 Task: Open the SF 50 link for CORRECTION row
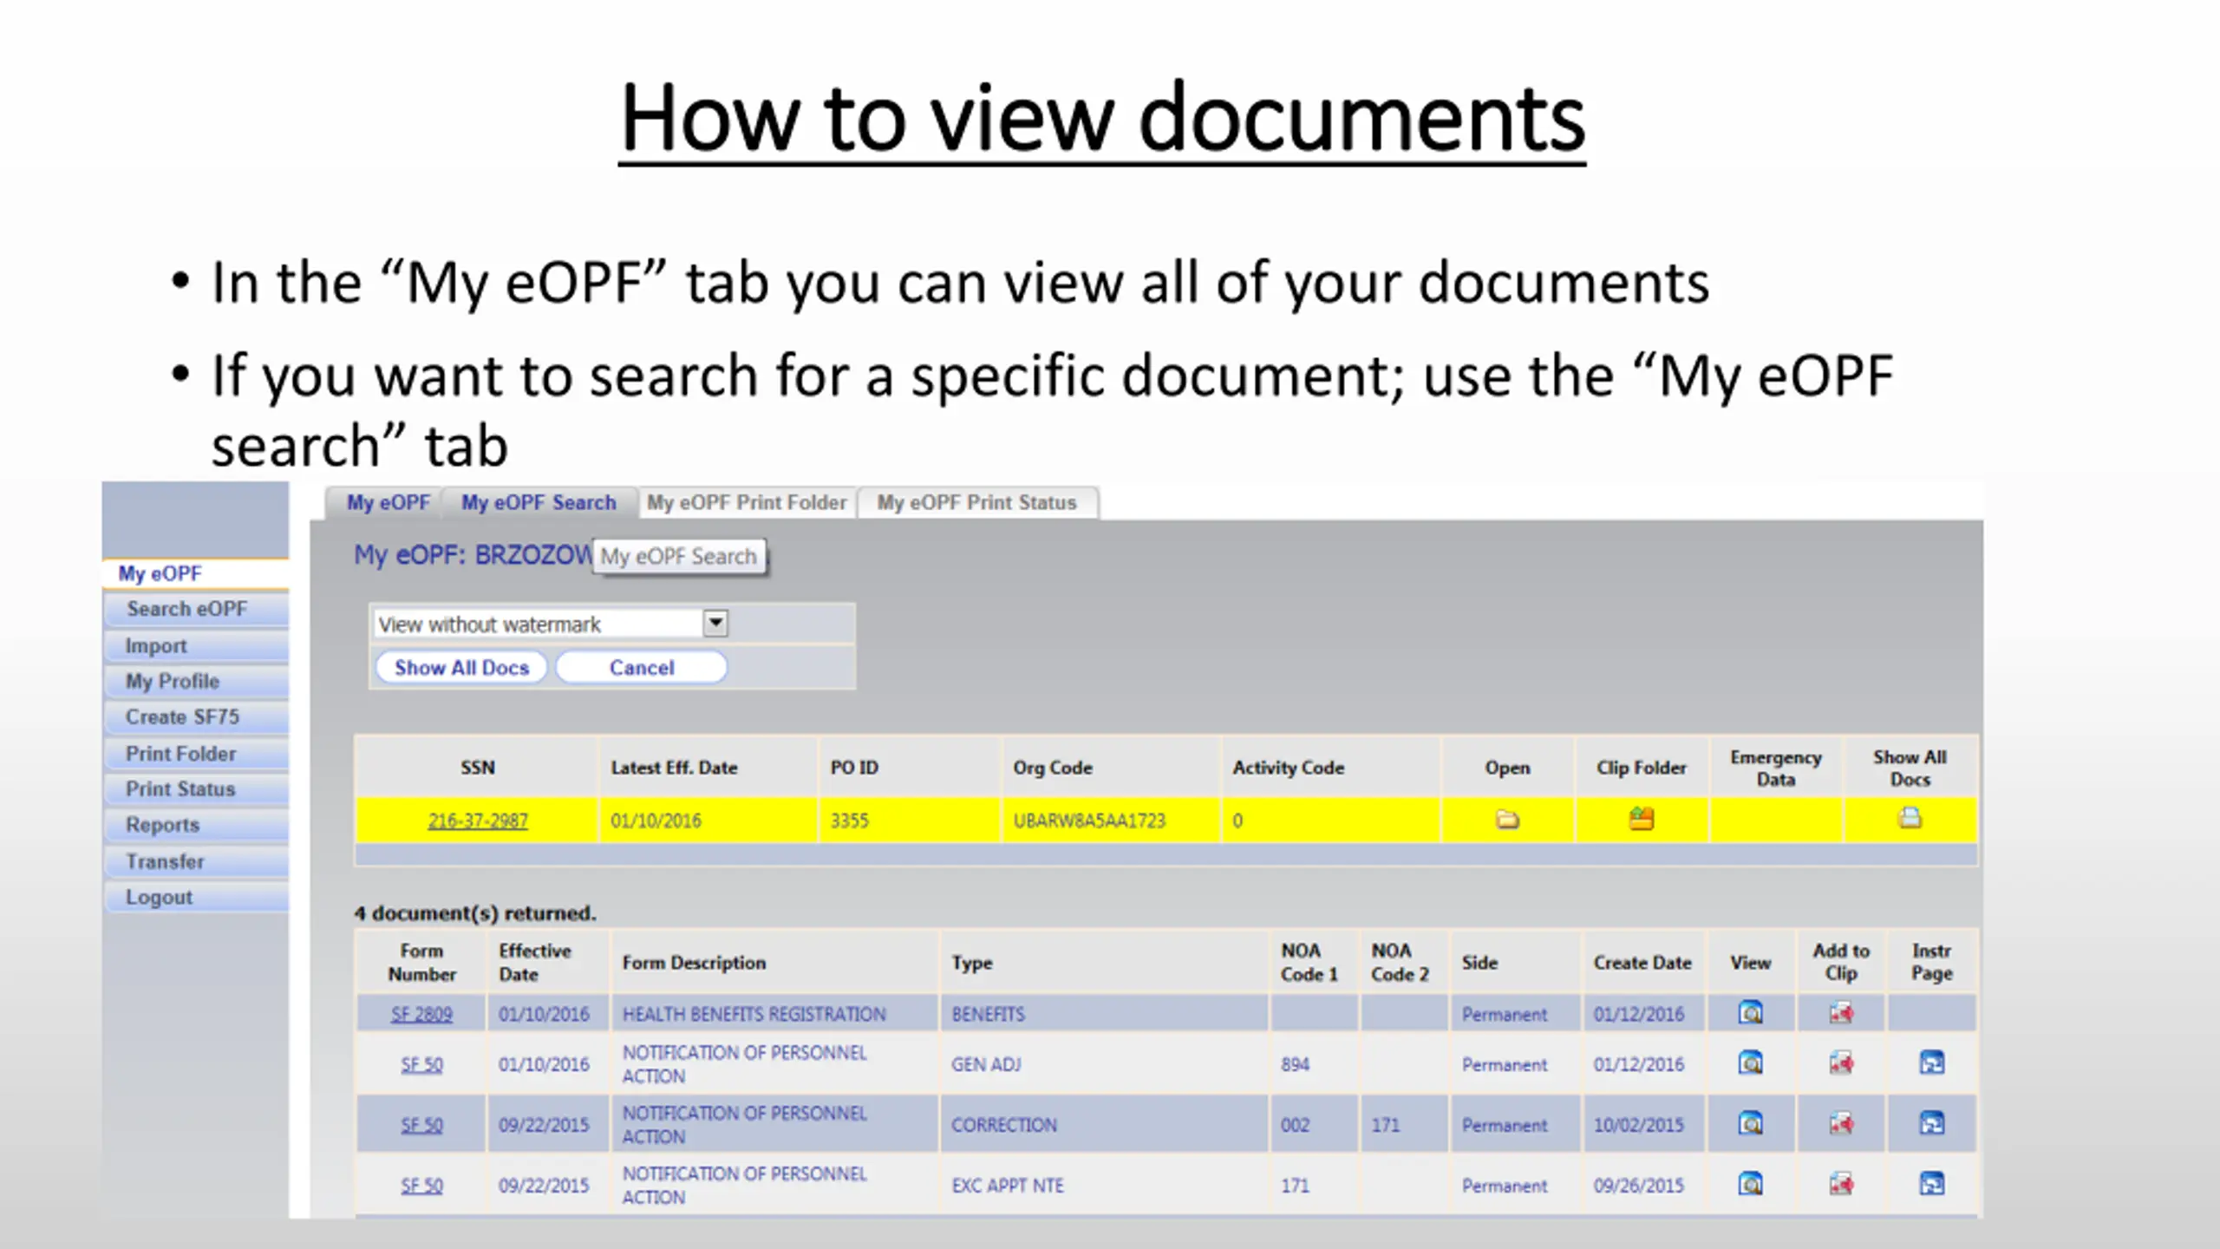coord(421,1125)
